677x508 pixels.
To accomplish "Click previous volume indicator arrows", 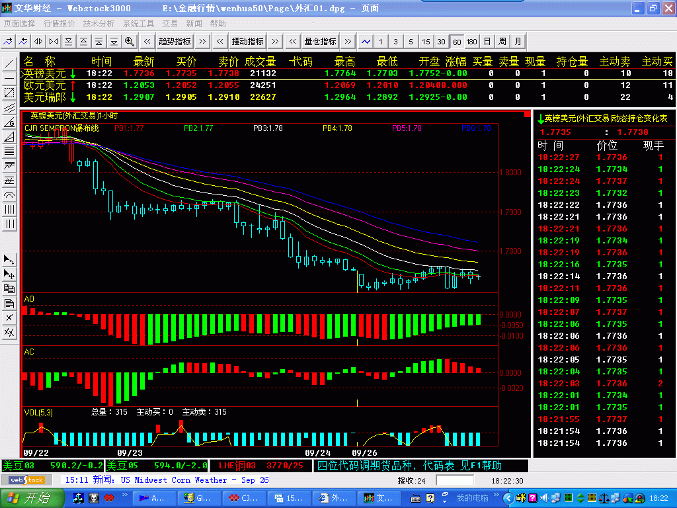I will tap(293, 42).
